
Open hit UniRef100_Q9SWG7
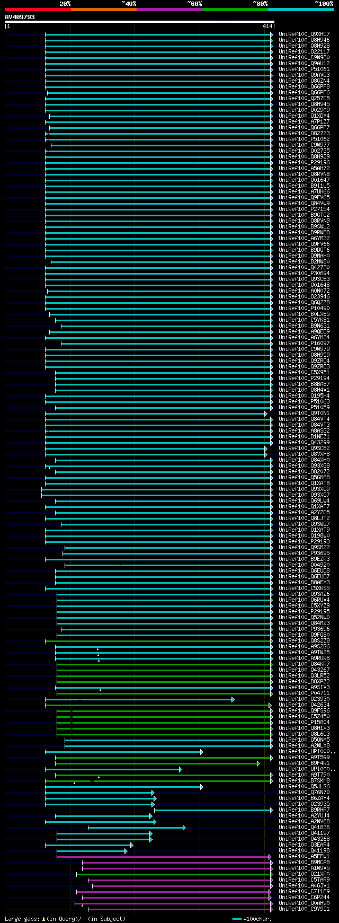304,524
